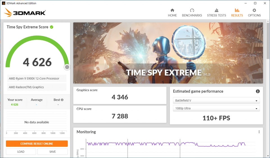Click the Average score label
This screenshot has height=158, width=270.
point(37,100)
